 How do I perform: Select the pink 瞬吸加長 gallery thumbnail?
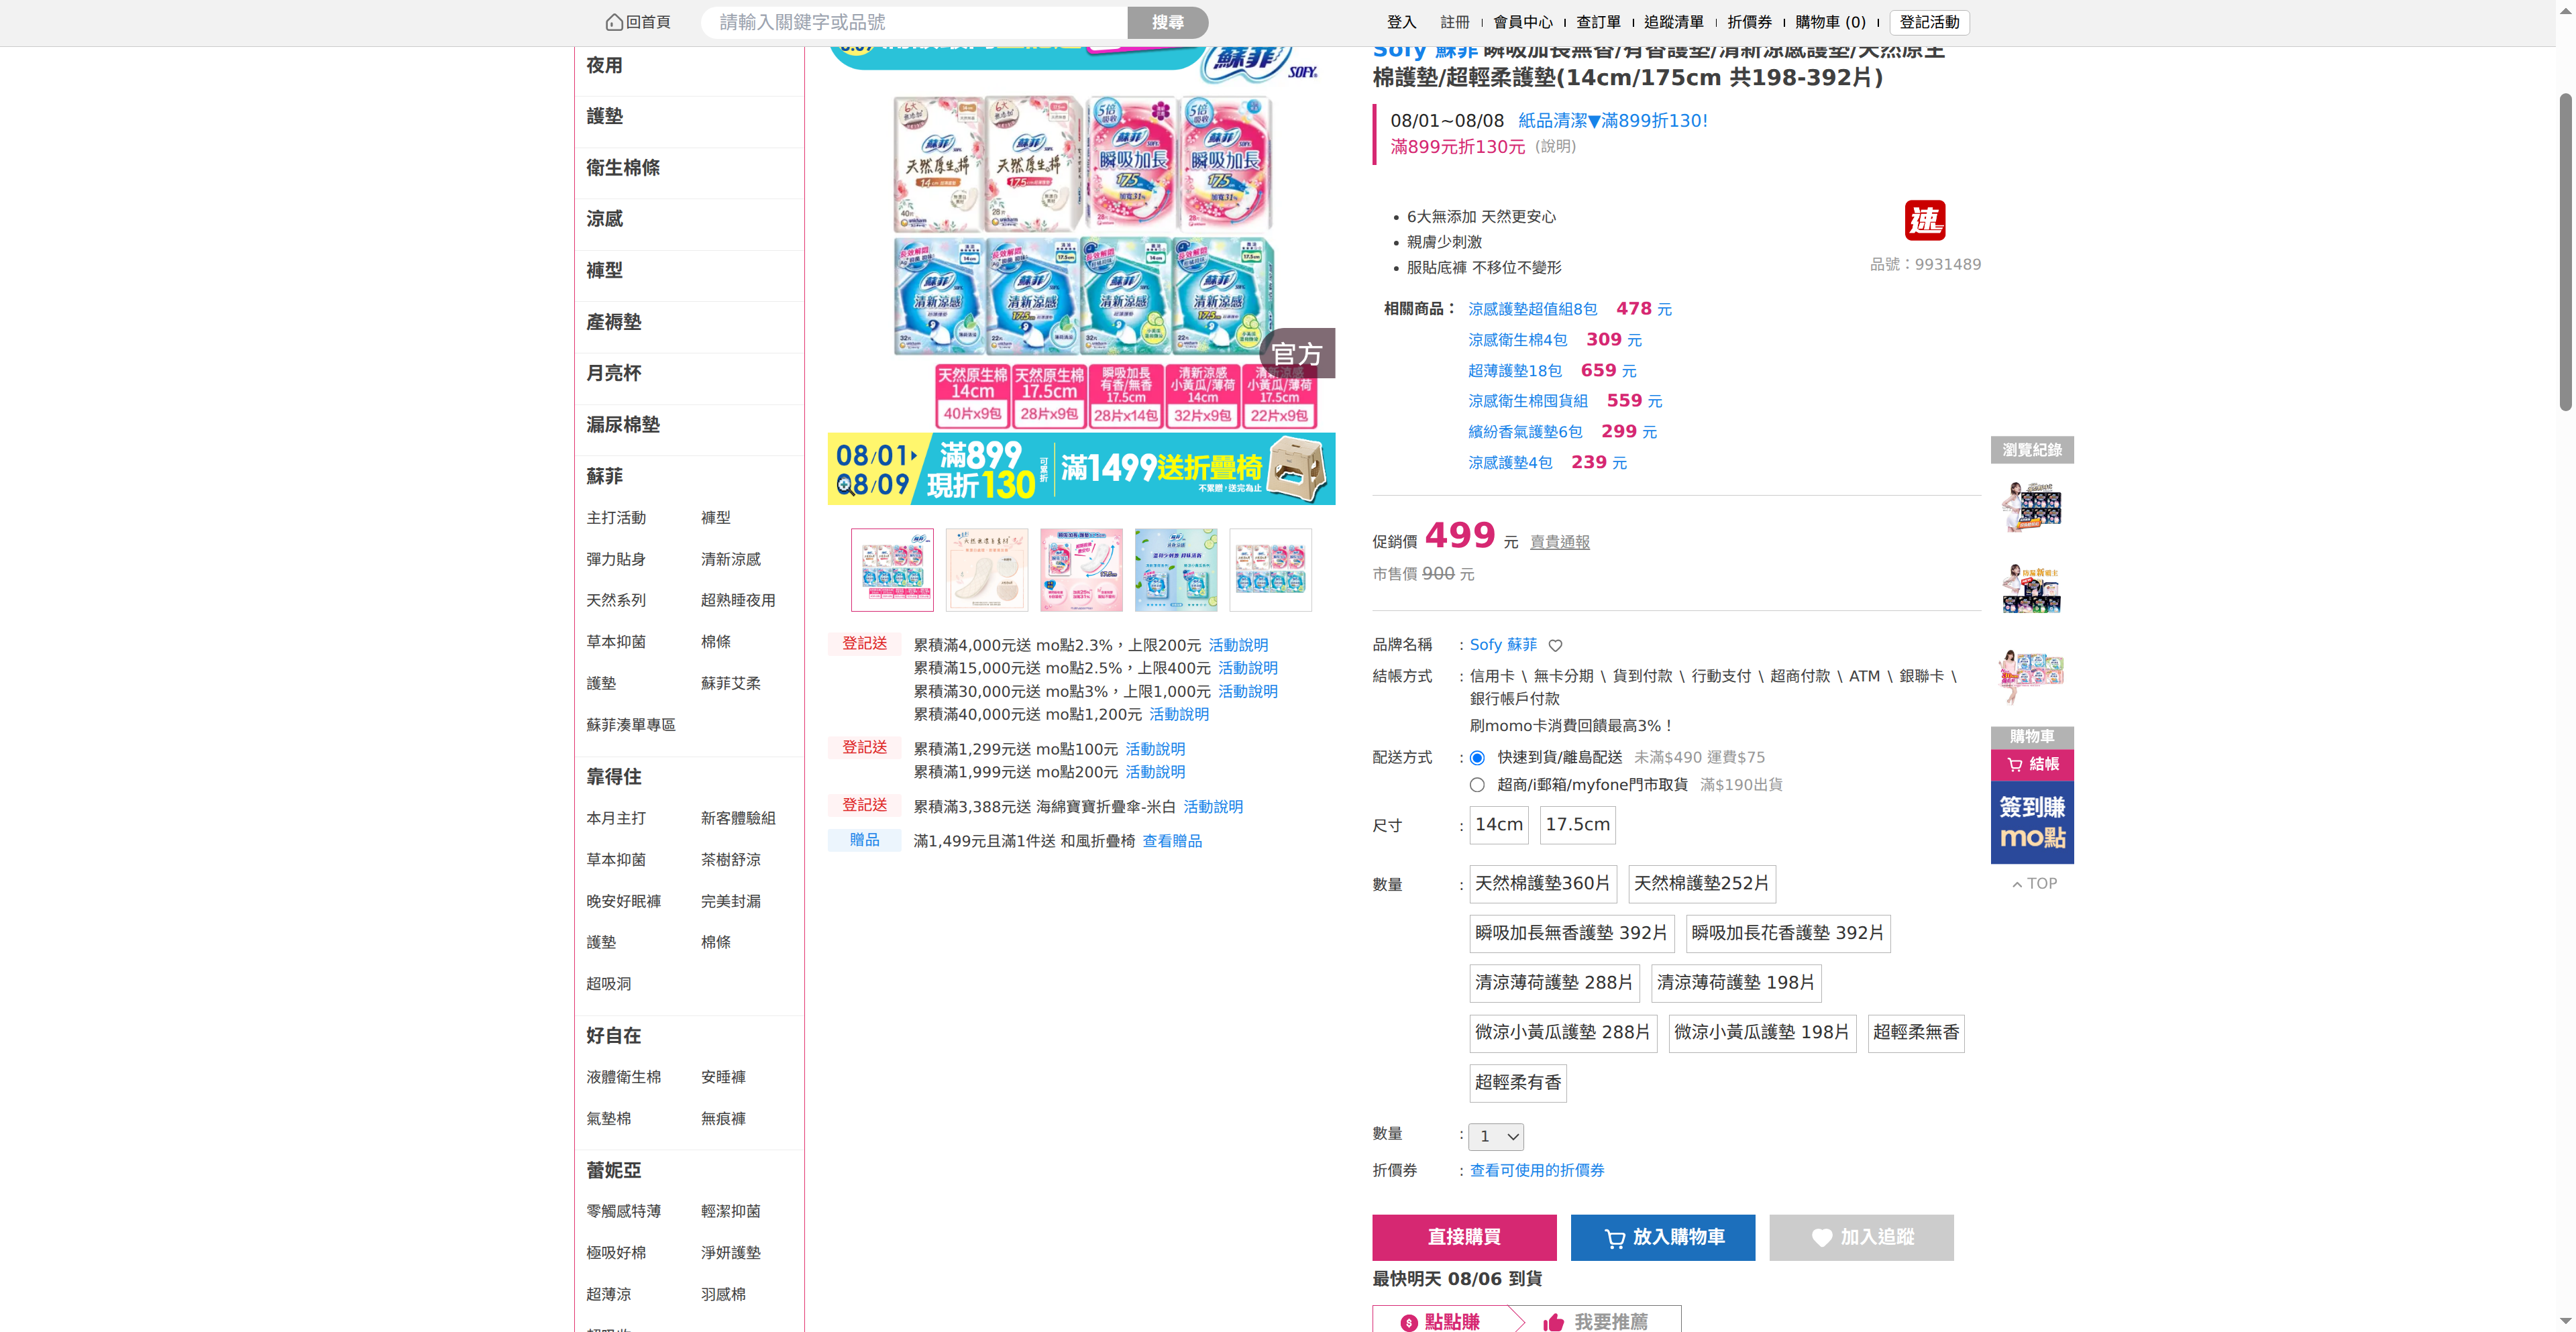point(1081,570)
